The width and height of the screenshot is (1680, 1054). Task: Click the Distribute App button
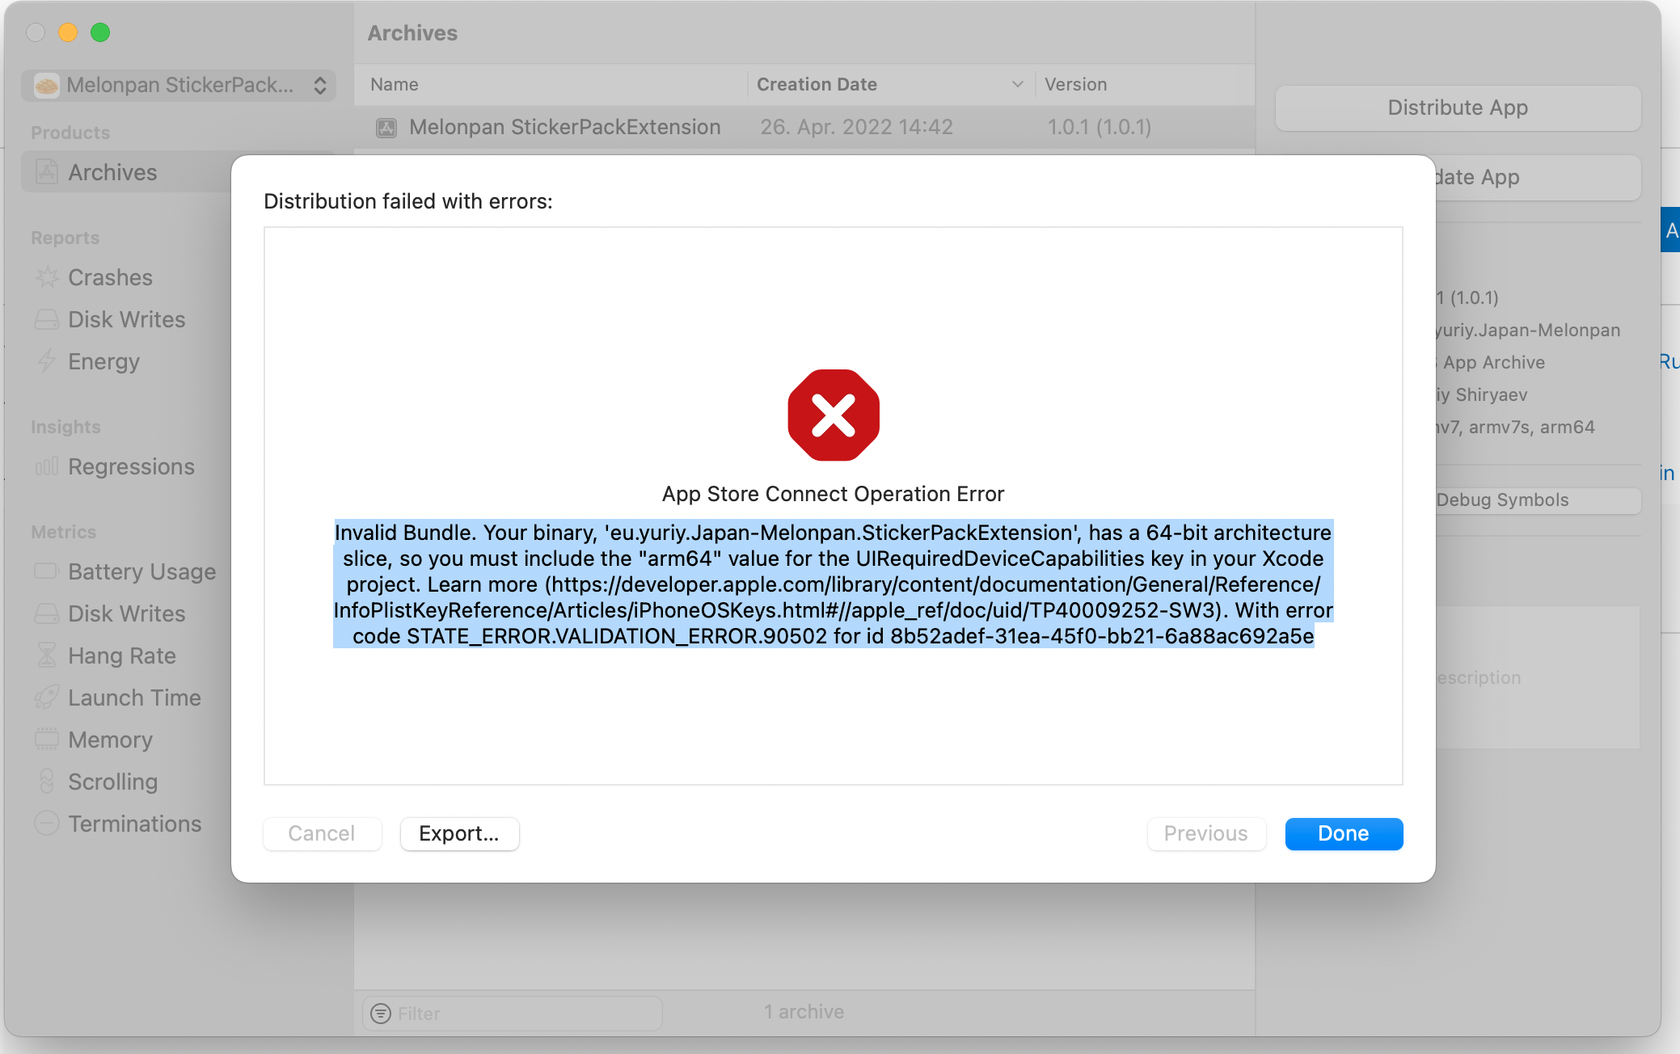point(1458,108)
